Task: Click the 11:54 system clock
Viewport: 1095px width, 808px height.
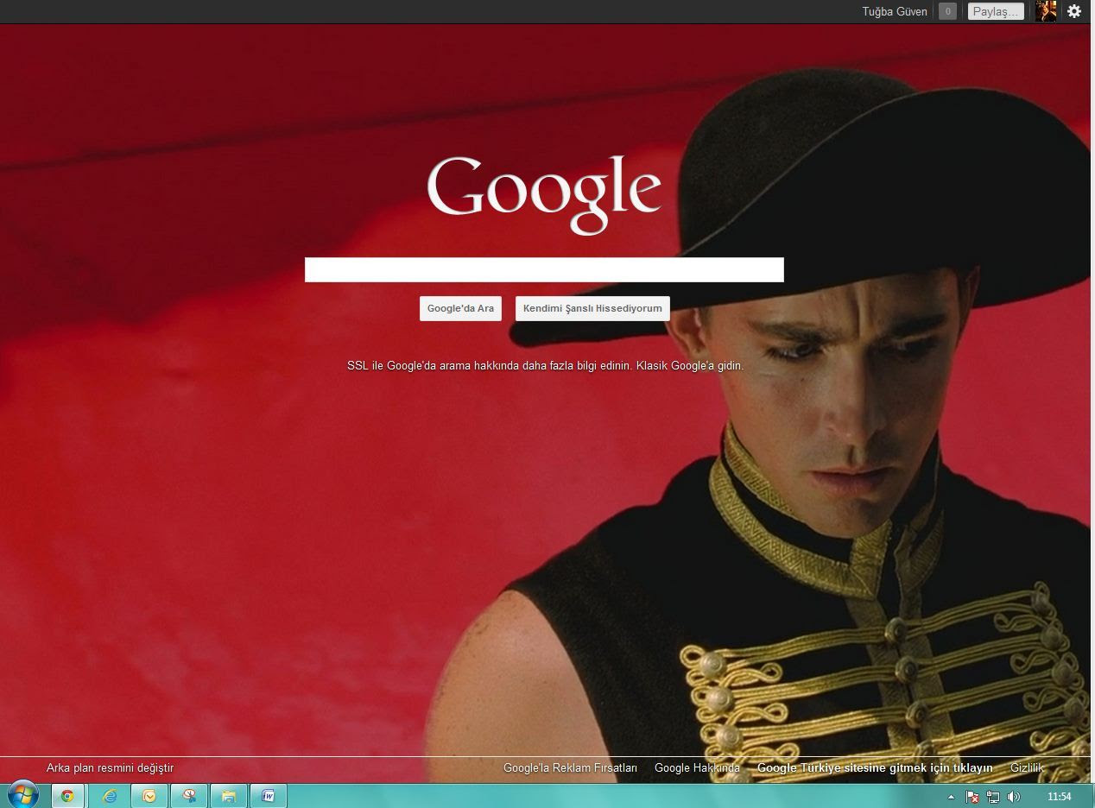Action: click(1059, 797)
